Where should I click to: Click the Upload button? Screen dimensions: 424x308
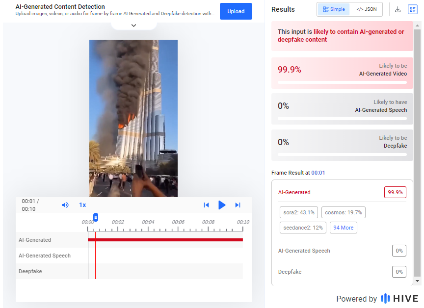236,11
